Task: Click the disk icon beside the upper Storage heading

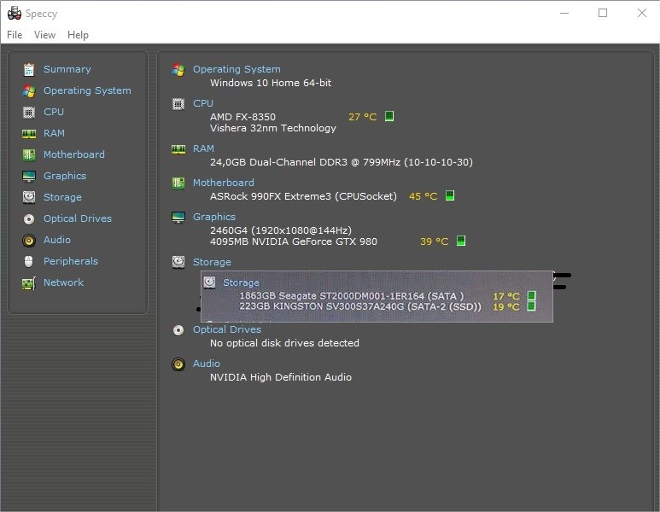Action: [178, 262]
